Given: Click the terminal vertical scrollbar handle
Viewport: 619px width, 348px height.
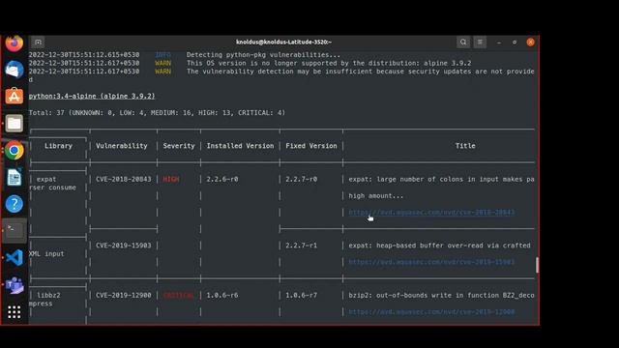Looking at the screenshot, I should tap(538, 265).
